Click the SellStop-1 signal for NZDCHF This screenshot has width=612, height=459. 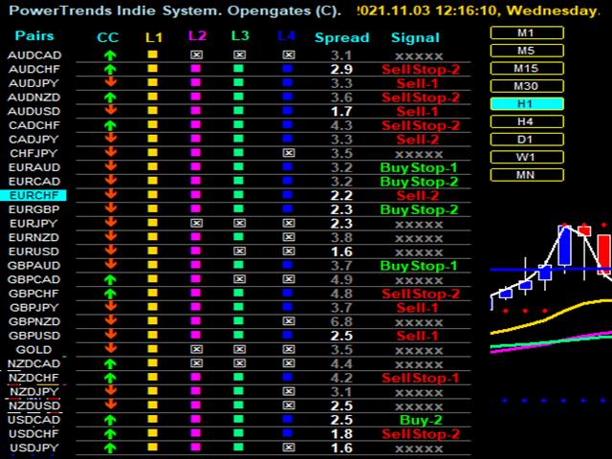click(421, 378)
